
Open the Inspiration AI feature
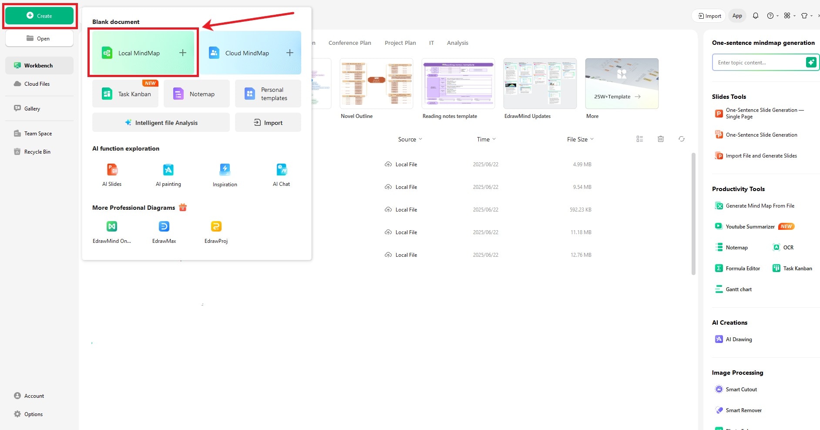[225, 175]
